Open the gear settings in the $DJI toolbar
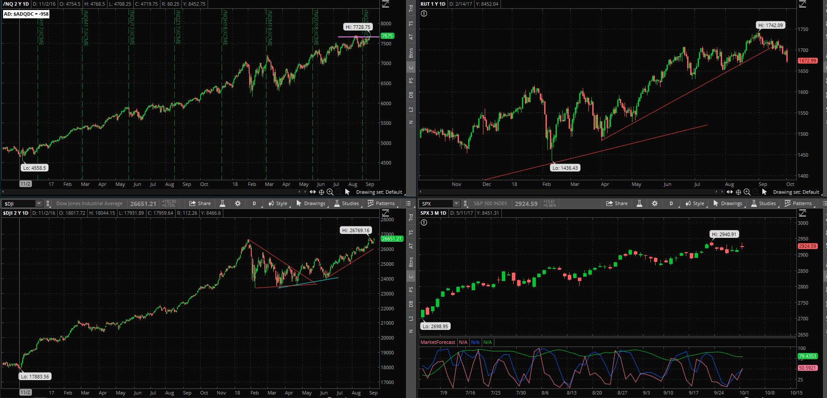This screenshot has height=398, width=827. pyautogui.click(x=238, y=203)
